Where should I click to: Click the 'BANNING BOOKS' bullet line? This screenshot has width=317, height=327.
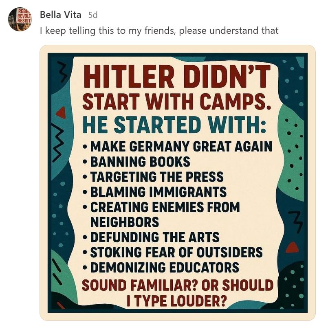pos(136,162)
